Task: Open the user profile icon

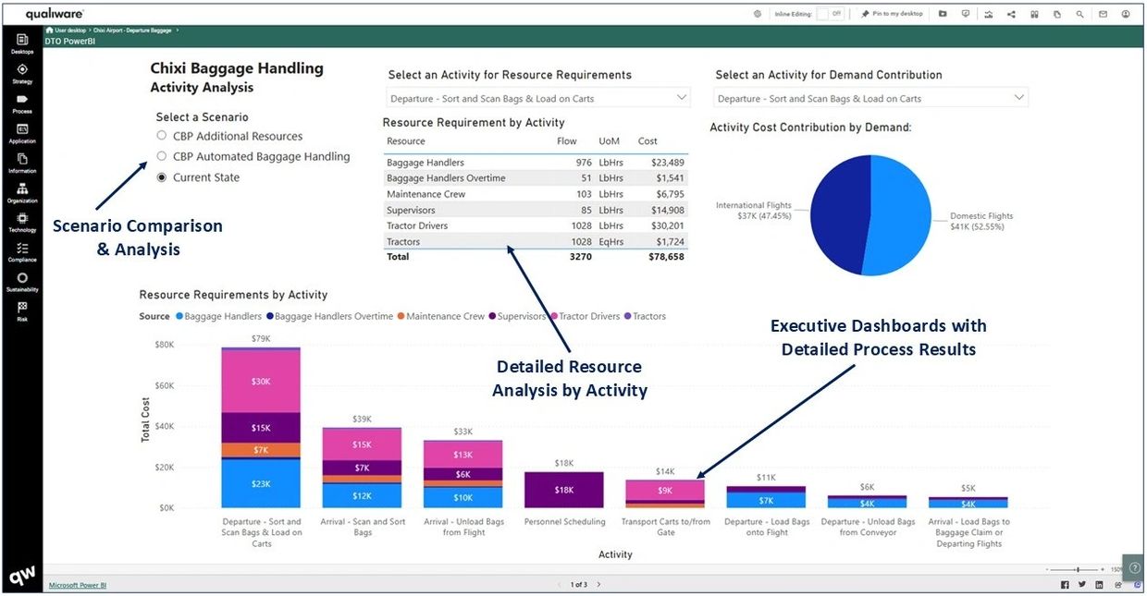Action: [x=1126, y=14]
